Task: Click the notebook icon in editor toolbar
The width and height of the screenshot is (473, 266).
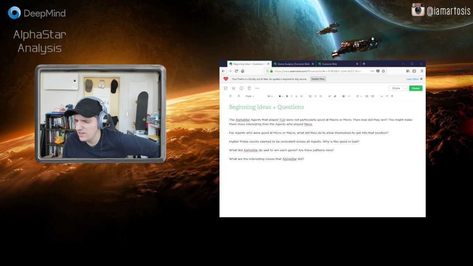Action: point(230,96)
